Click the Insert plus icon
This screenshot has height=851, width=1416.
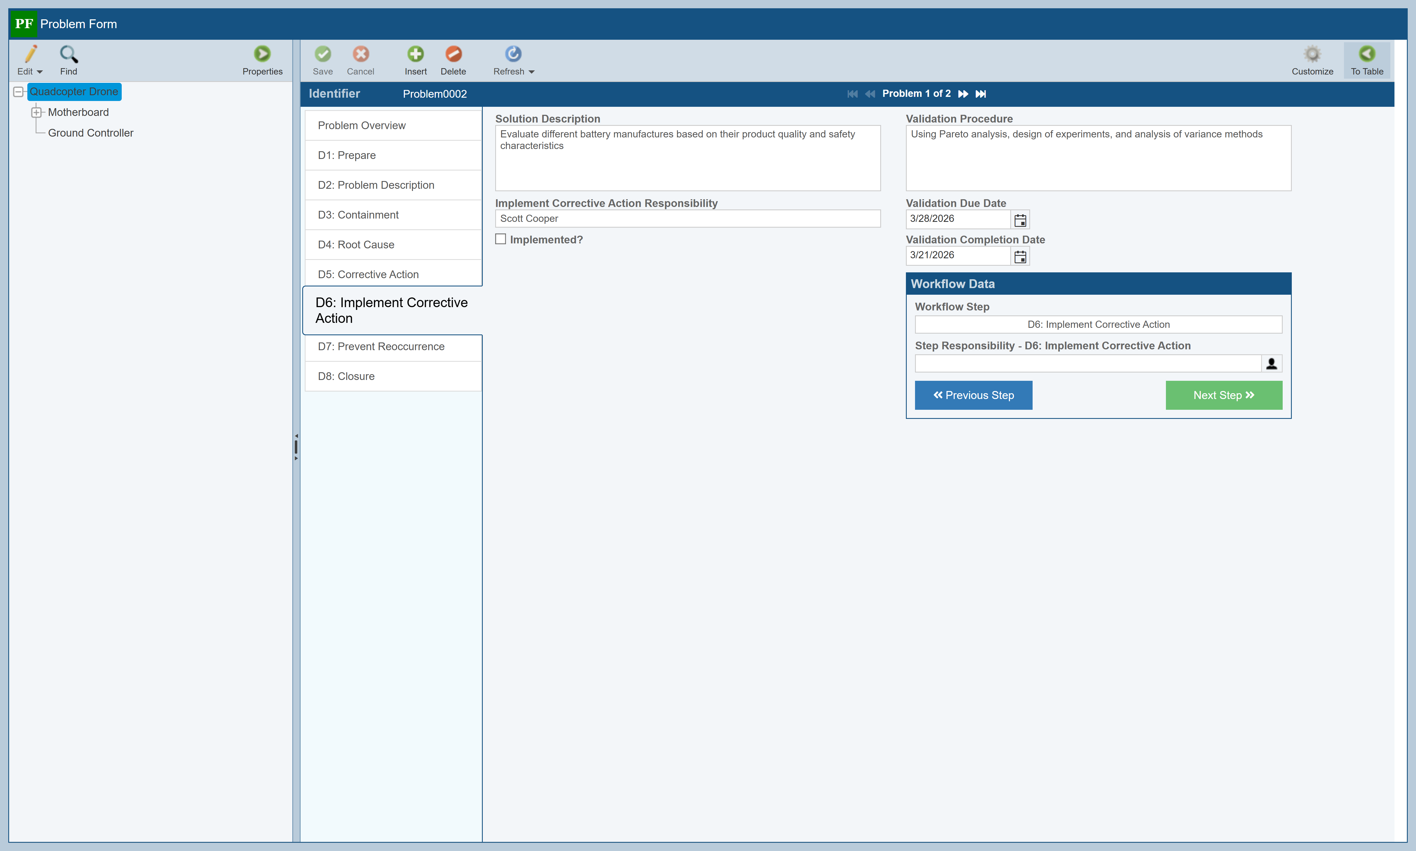point(415,54)
